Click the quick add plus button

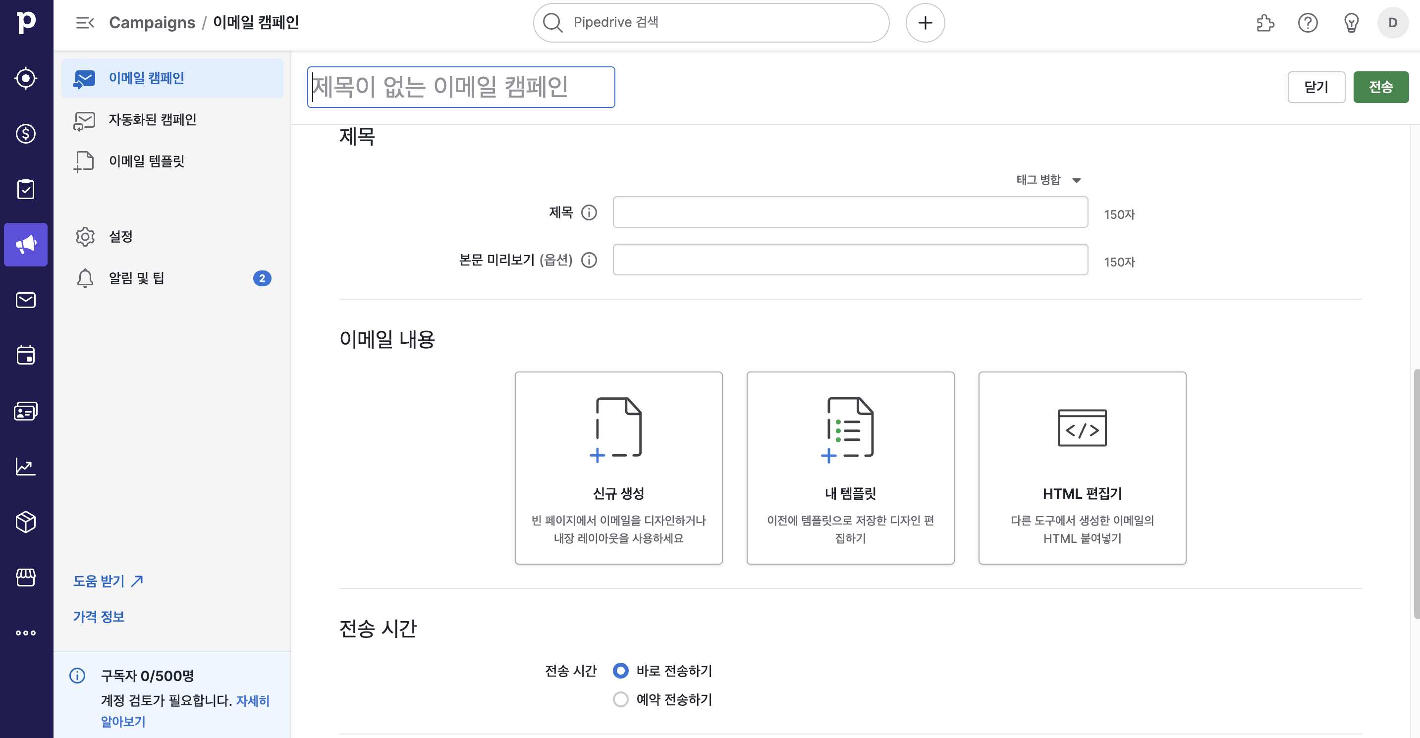point(925,23)
